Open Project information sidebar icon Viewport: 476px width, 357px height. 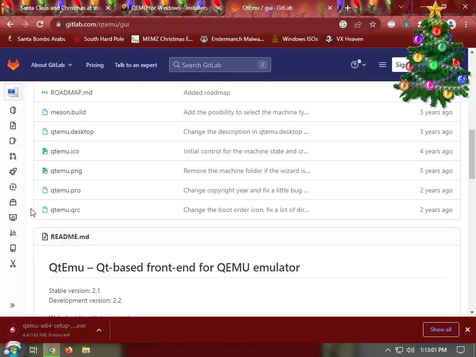coord(13,110)
